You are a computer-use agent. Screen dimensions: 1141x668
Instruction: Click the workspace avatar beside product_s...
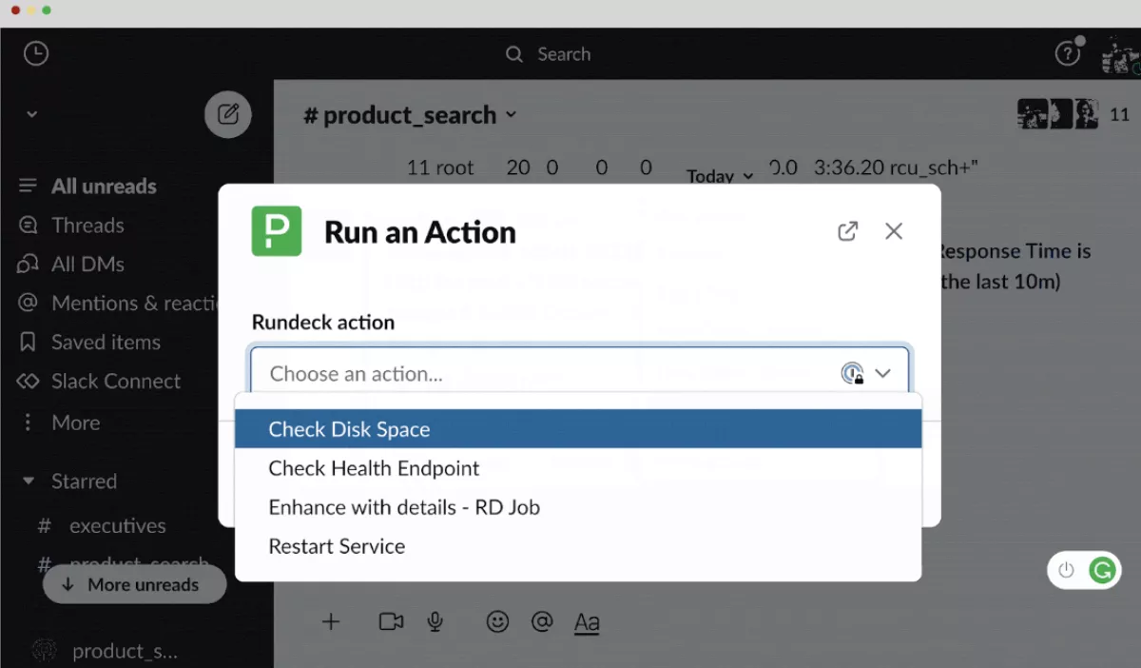tap(45, 651)
